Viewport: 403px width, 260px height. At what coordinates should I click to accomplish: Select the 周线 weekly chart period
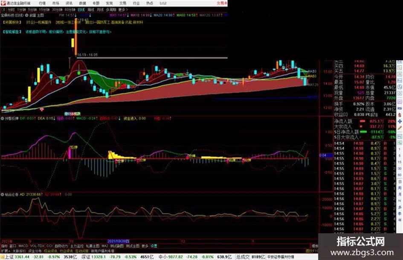point(91,10)
